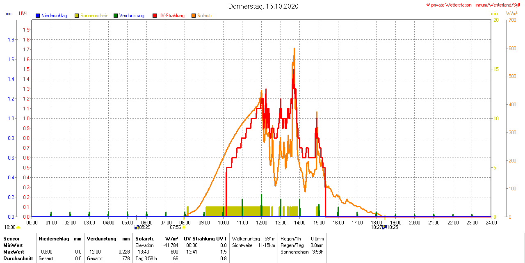
Task: Click the red UV-Strahlung legend swatch
Action: (x=155, y=16)
